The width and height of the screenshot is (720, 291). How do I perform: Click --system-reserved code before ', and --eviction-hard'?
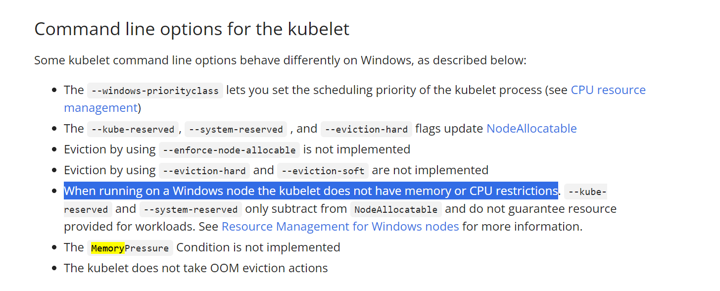[236, 129]
